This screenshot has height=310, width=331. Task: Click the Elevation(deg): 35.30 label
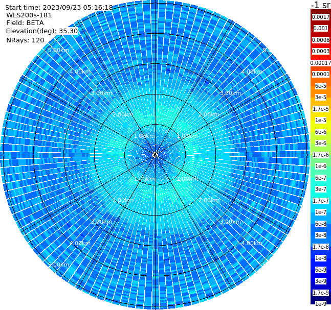point(42,31)
